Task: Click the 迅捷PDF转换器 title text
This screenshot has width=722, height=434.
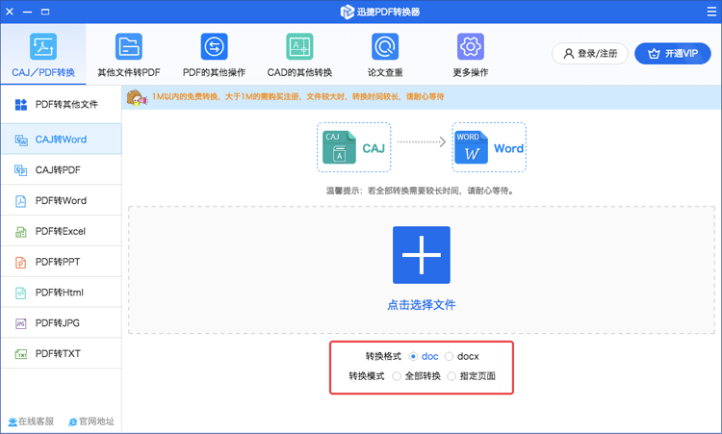Action: pos(388,12)
